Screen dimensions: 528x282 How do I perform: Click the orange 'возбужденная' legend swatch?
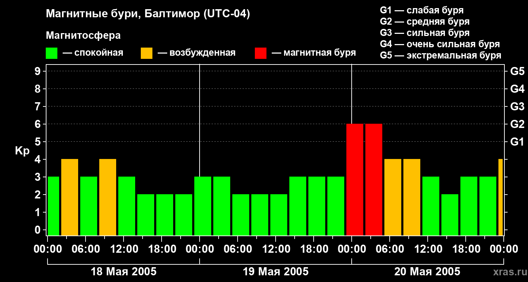point(146,53)
